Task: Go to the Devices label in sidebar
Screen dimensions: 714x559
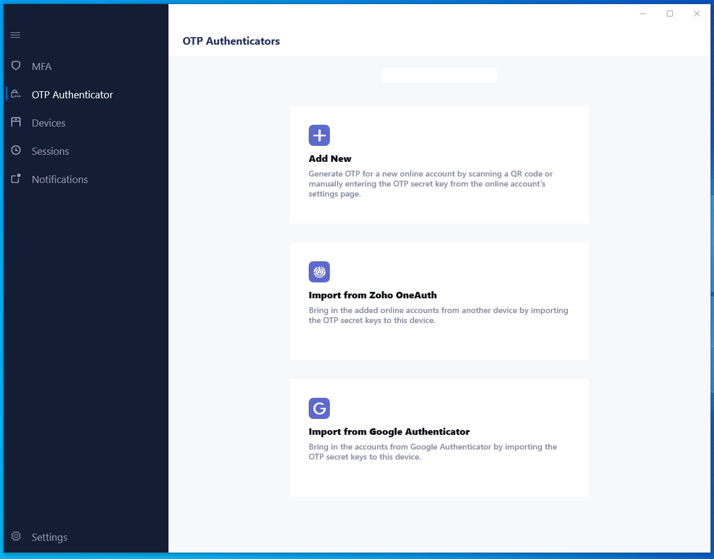Action: pyautogui.click(x=48, y=123)
